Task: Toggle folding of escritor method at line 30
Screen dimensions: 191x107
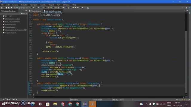Action: [32, 58]
